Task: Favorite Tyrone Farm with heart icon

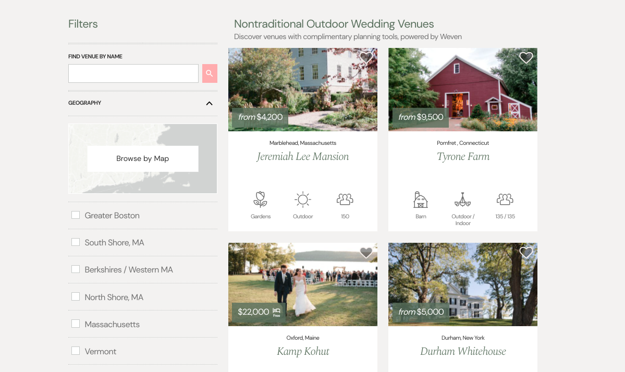Action: click(526, 58)
